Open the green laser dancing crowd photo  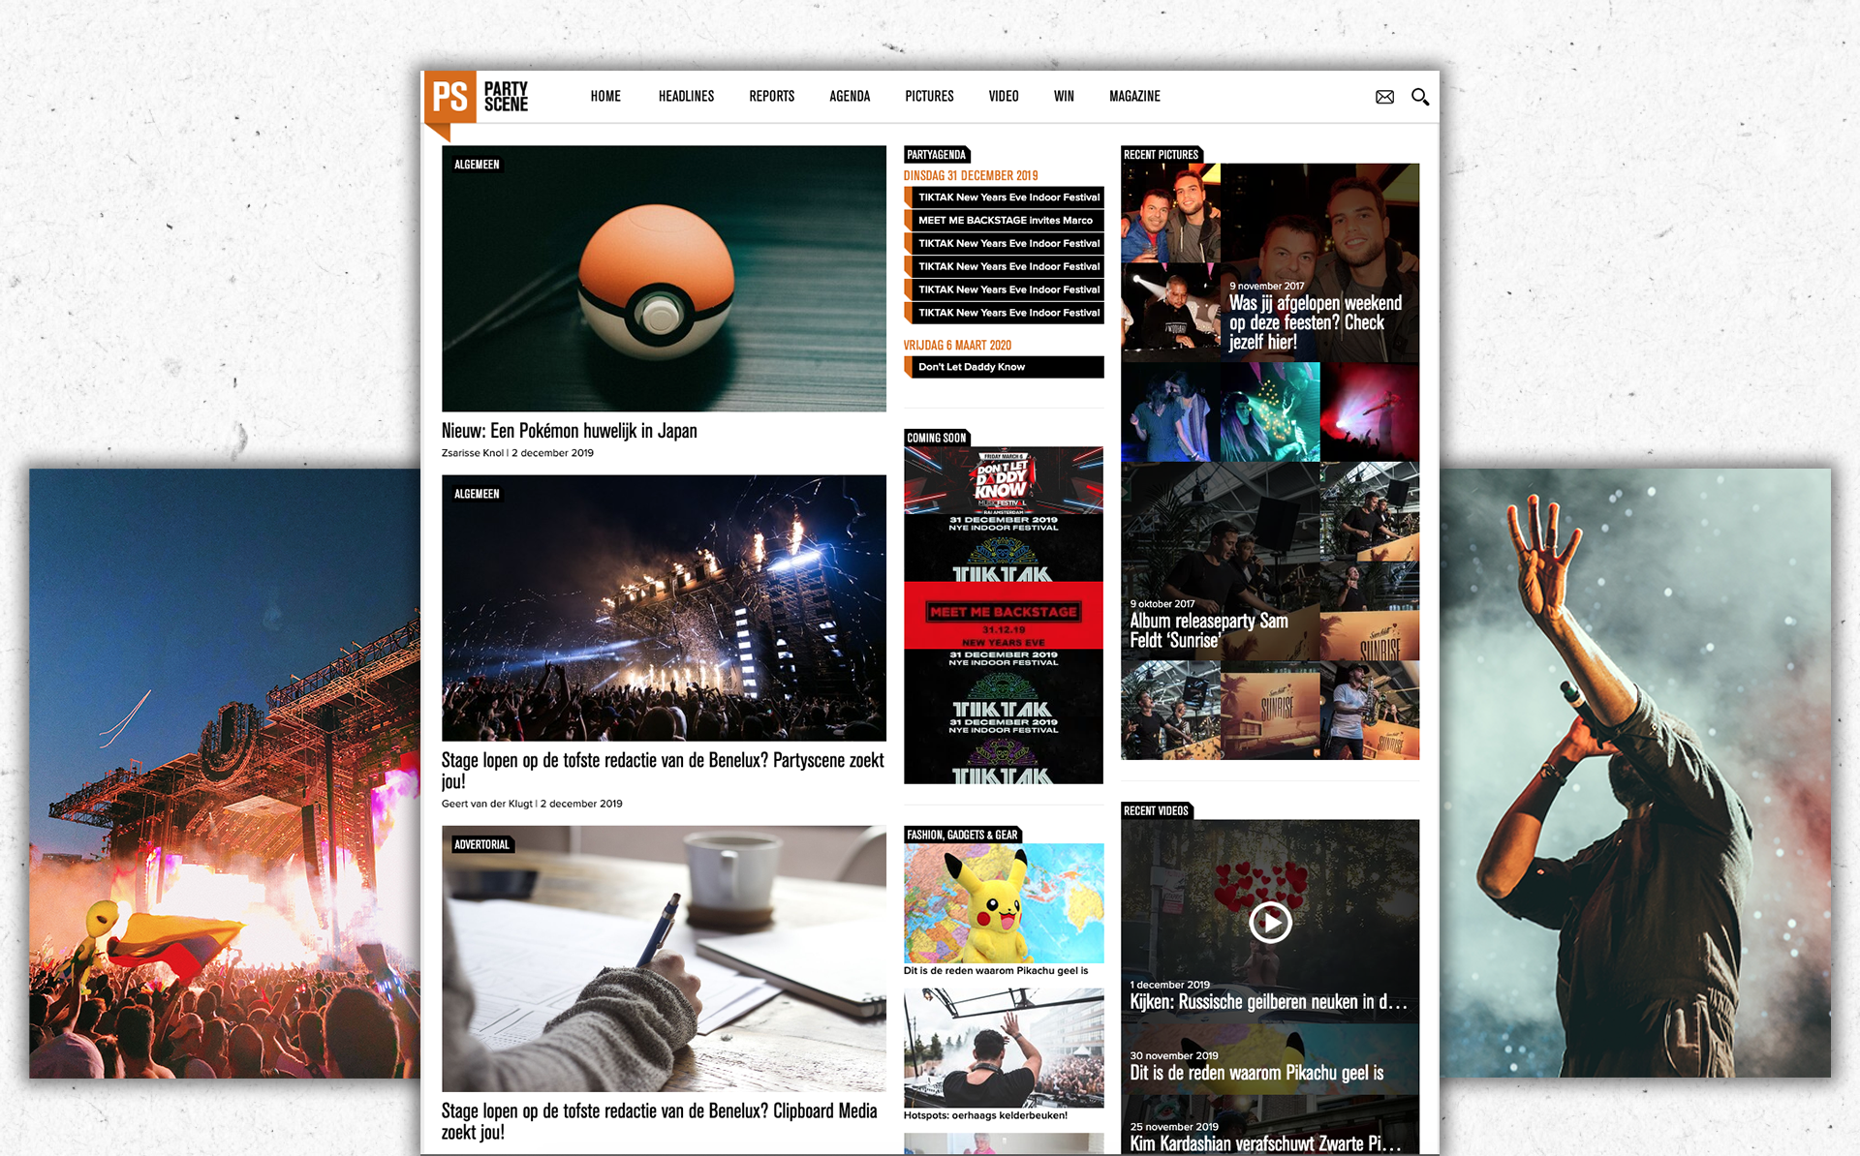1270,412
